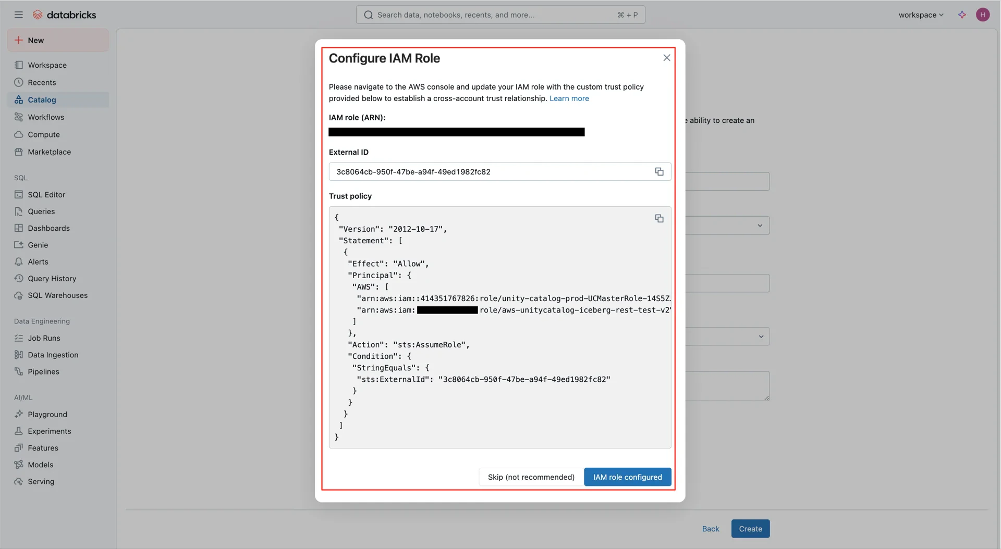Open the Databricks Assistant sparkle icon

click(x=962, y=15)
